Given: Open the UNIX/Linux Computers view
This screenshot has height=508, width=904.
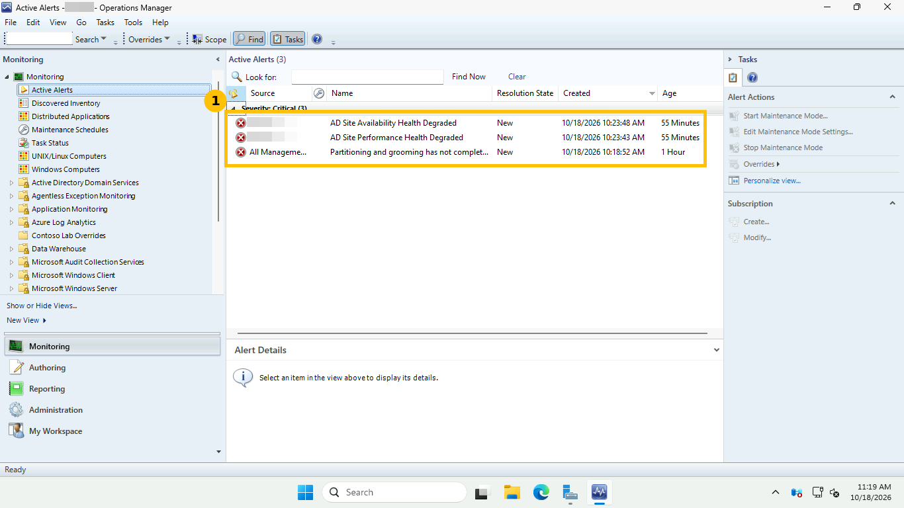Looking at the screenshot, I should pyautogui.click(x=69, y=156).
